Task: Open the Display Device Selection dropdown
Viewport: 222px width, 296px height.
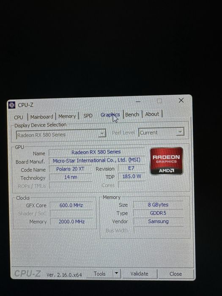Action: (x=61, y=134)
